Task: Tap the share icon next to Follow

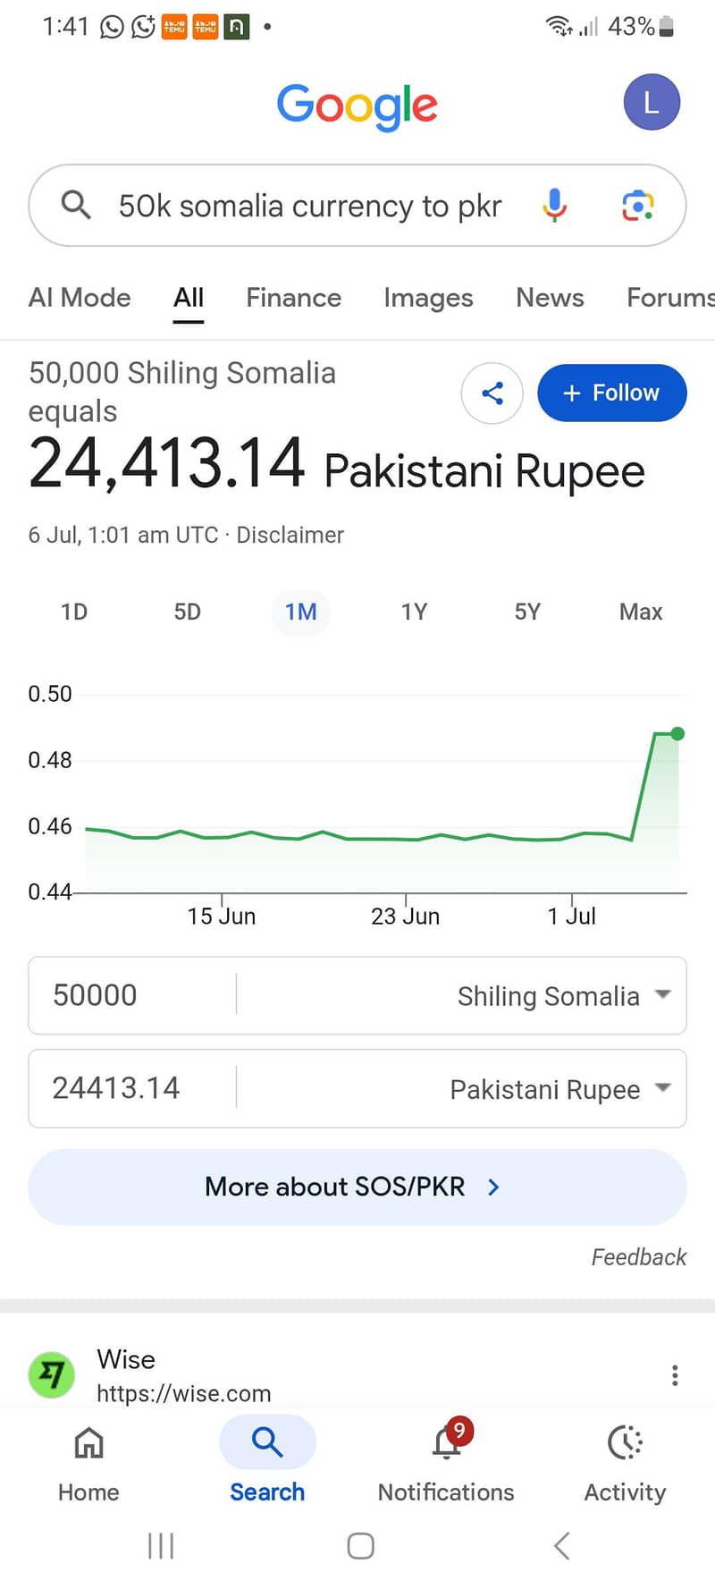Action: (x=492, y=393)
